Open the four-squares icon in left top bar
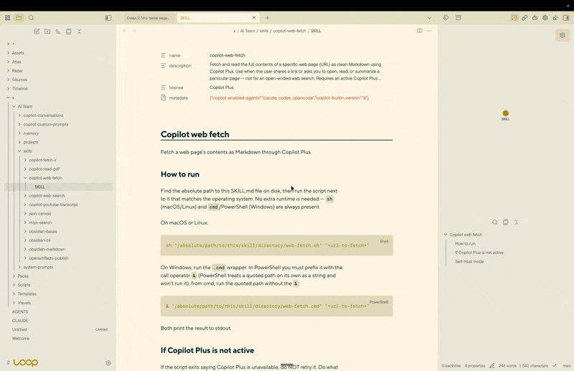This screenshot has height=371, width=574. point(7,17)
